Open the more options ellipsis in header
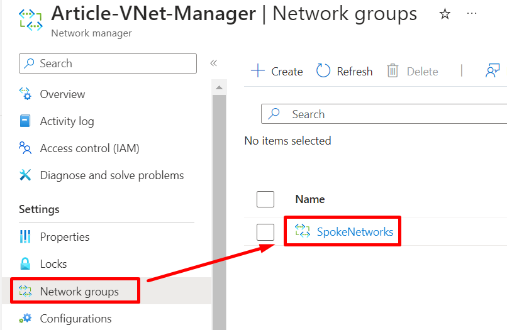This screenshot has height=330, width=507. click(472, 14)
